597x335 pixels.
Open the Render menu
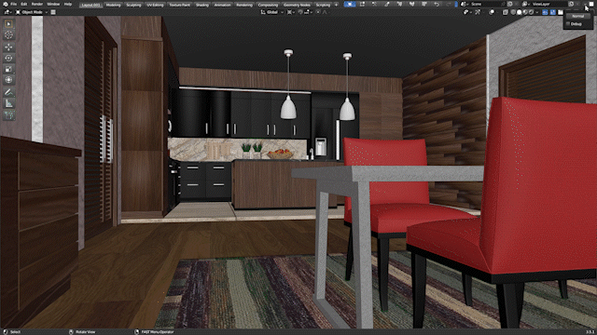point(37,4)
